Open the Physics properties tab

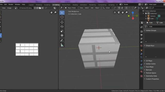(x=142, y=61)
